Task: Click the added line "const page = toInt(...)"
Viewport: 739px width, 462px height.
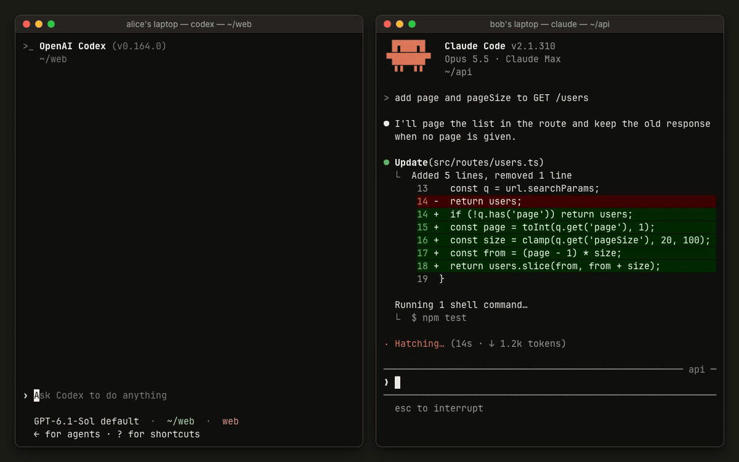Action: click(566, 227)
